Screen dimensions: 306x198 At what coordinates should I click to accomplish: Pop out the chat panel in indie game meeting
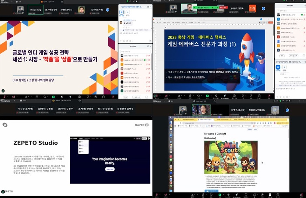pyautogui.click(x=148, y=7)
